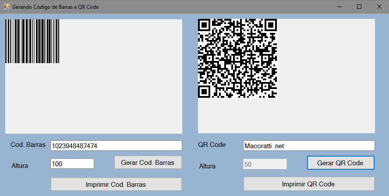Click the Altura label under QR Code

point(207,166)
